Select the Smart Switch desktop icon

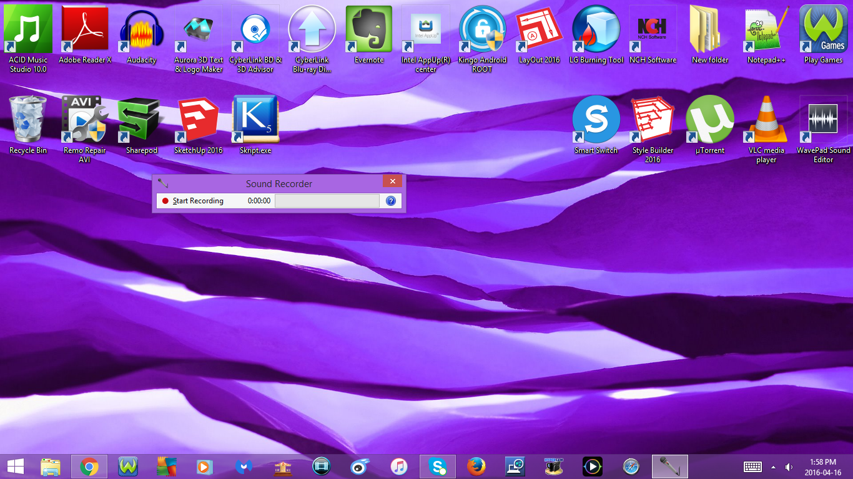[x=596, y=125]
